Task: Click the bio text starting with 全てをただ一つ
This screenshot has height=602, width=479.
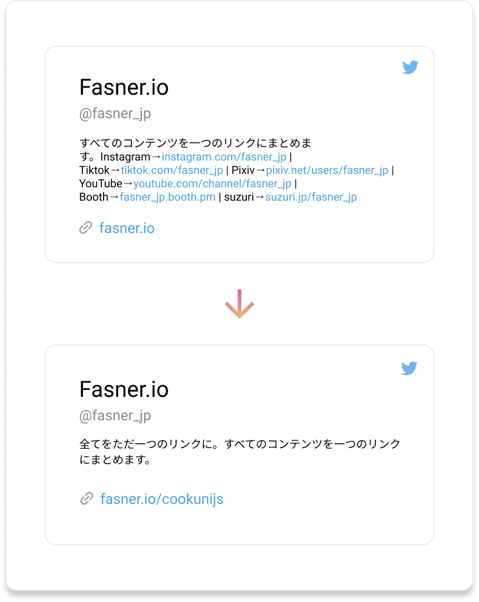Action: [x=239, y=444]
